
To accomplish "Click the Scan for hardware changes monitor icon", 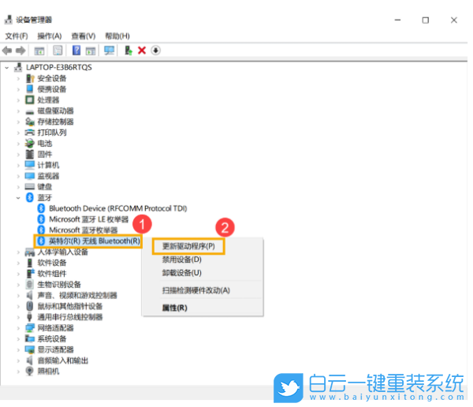I will tap(109, 50).
